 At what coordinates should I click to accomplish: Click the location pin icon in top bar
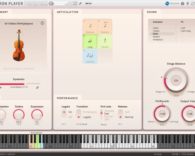point(188,4)
